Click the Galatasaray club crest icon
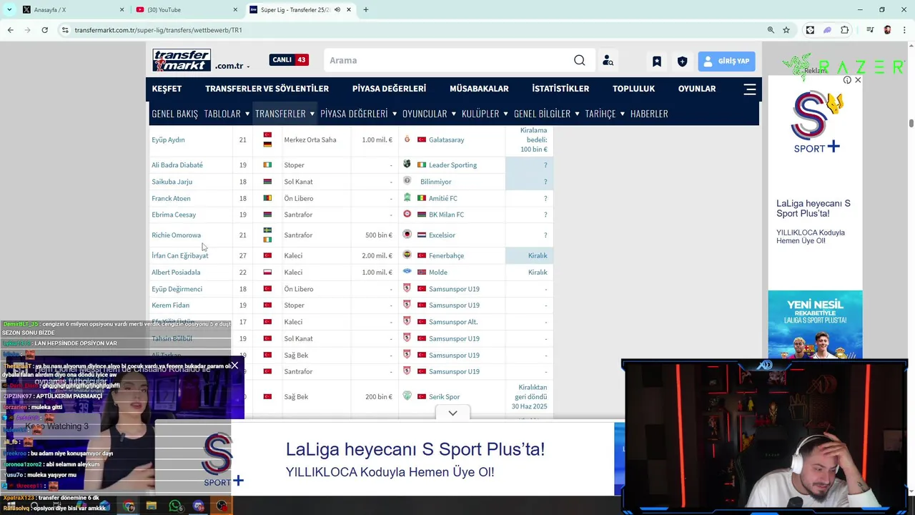Screen dimensions: 915x515 point(407,139)
